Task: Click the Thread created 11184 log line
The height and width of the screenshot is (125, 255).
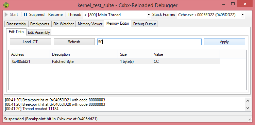Action: [32, 109]
